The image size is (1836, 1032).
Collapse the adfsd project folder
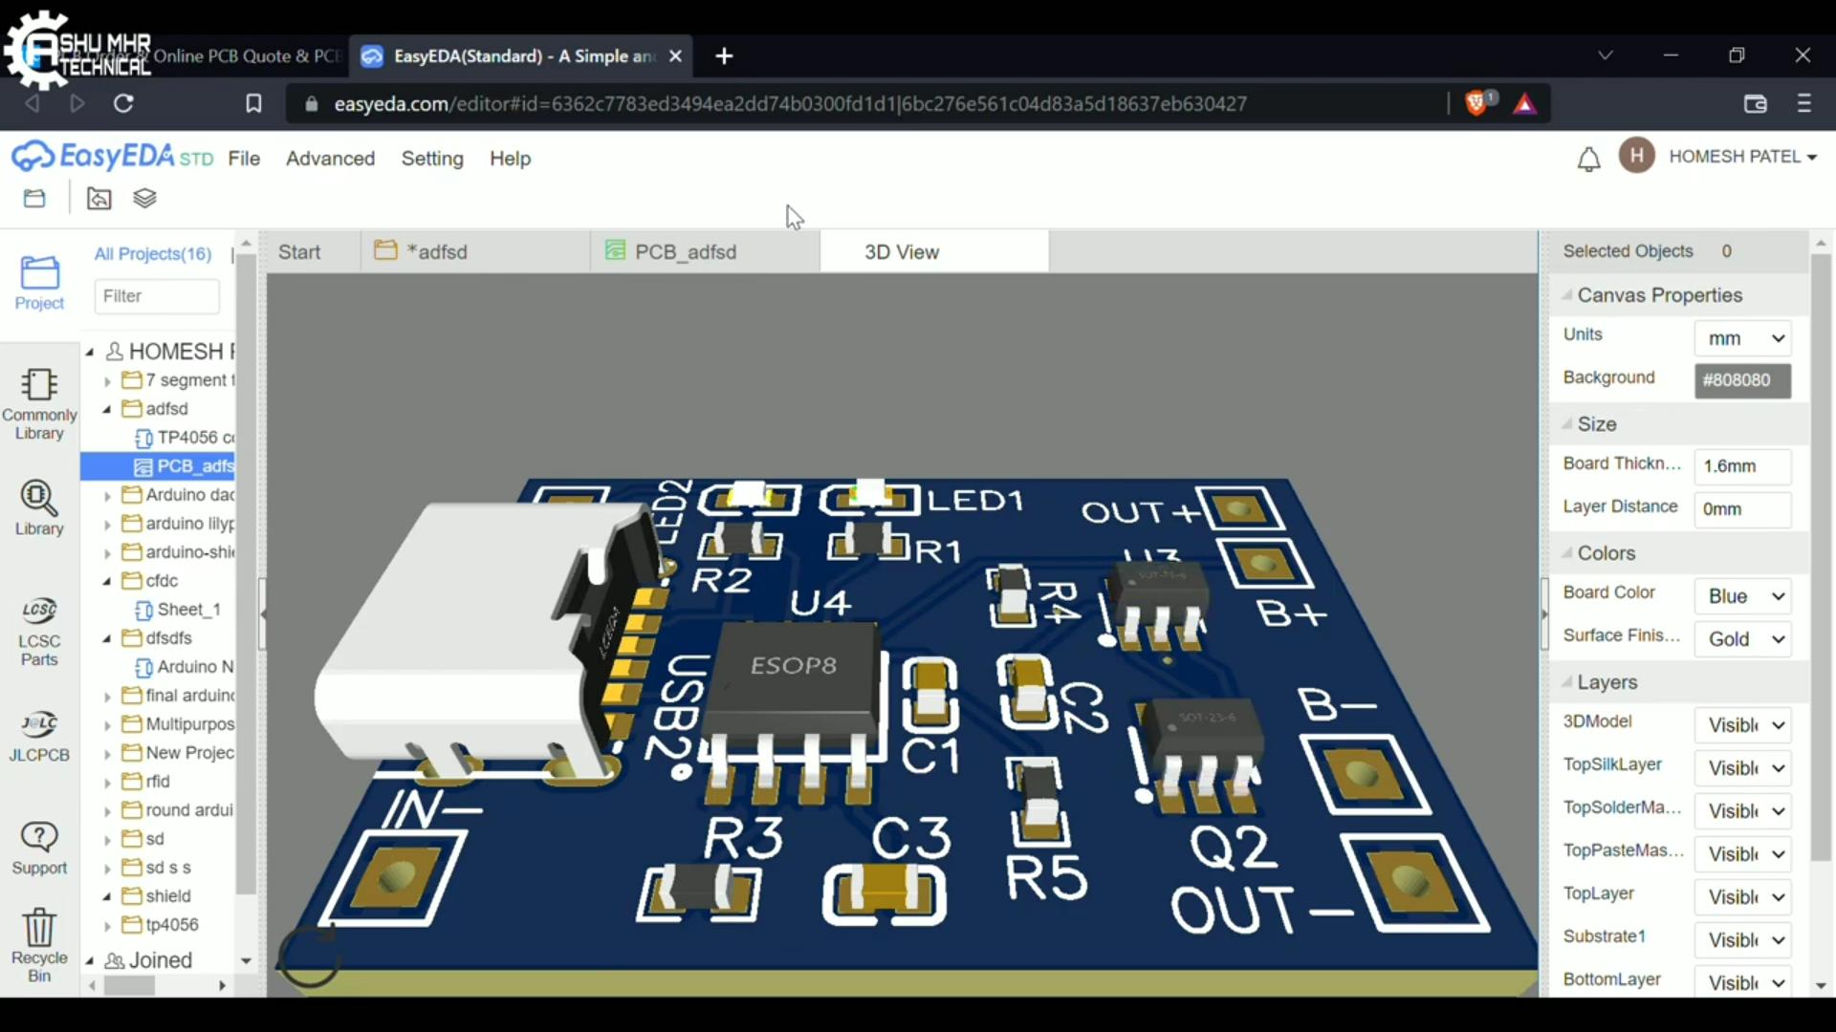coord(107,408)
